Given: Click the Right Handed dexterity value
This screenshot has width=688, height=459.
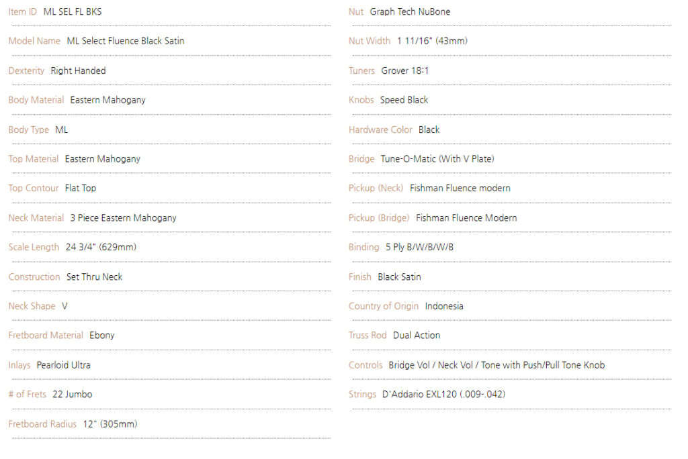Looking at the screenshot, I should [x=78, y=70].
